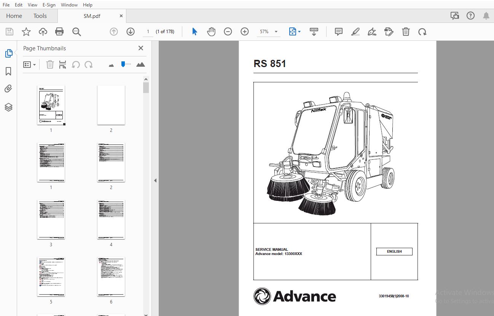
Task: Open the Bookmarks panel
Action: [x=8, y=71]
